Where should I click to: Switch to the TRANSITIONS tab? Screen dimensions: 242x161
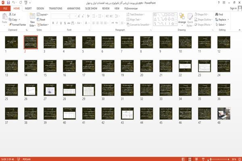56,8
